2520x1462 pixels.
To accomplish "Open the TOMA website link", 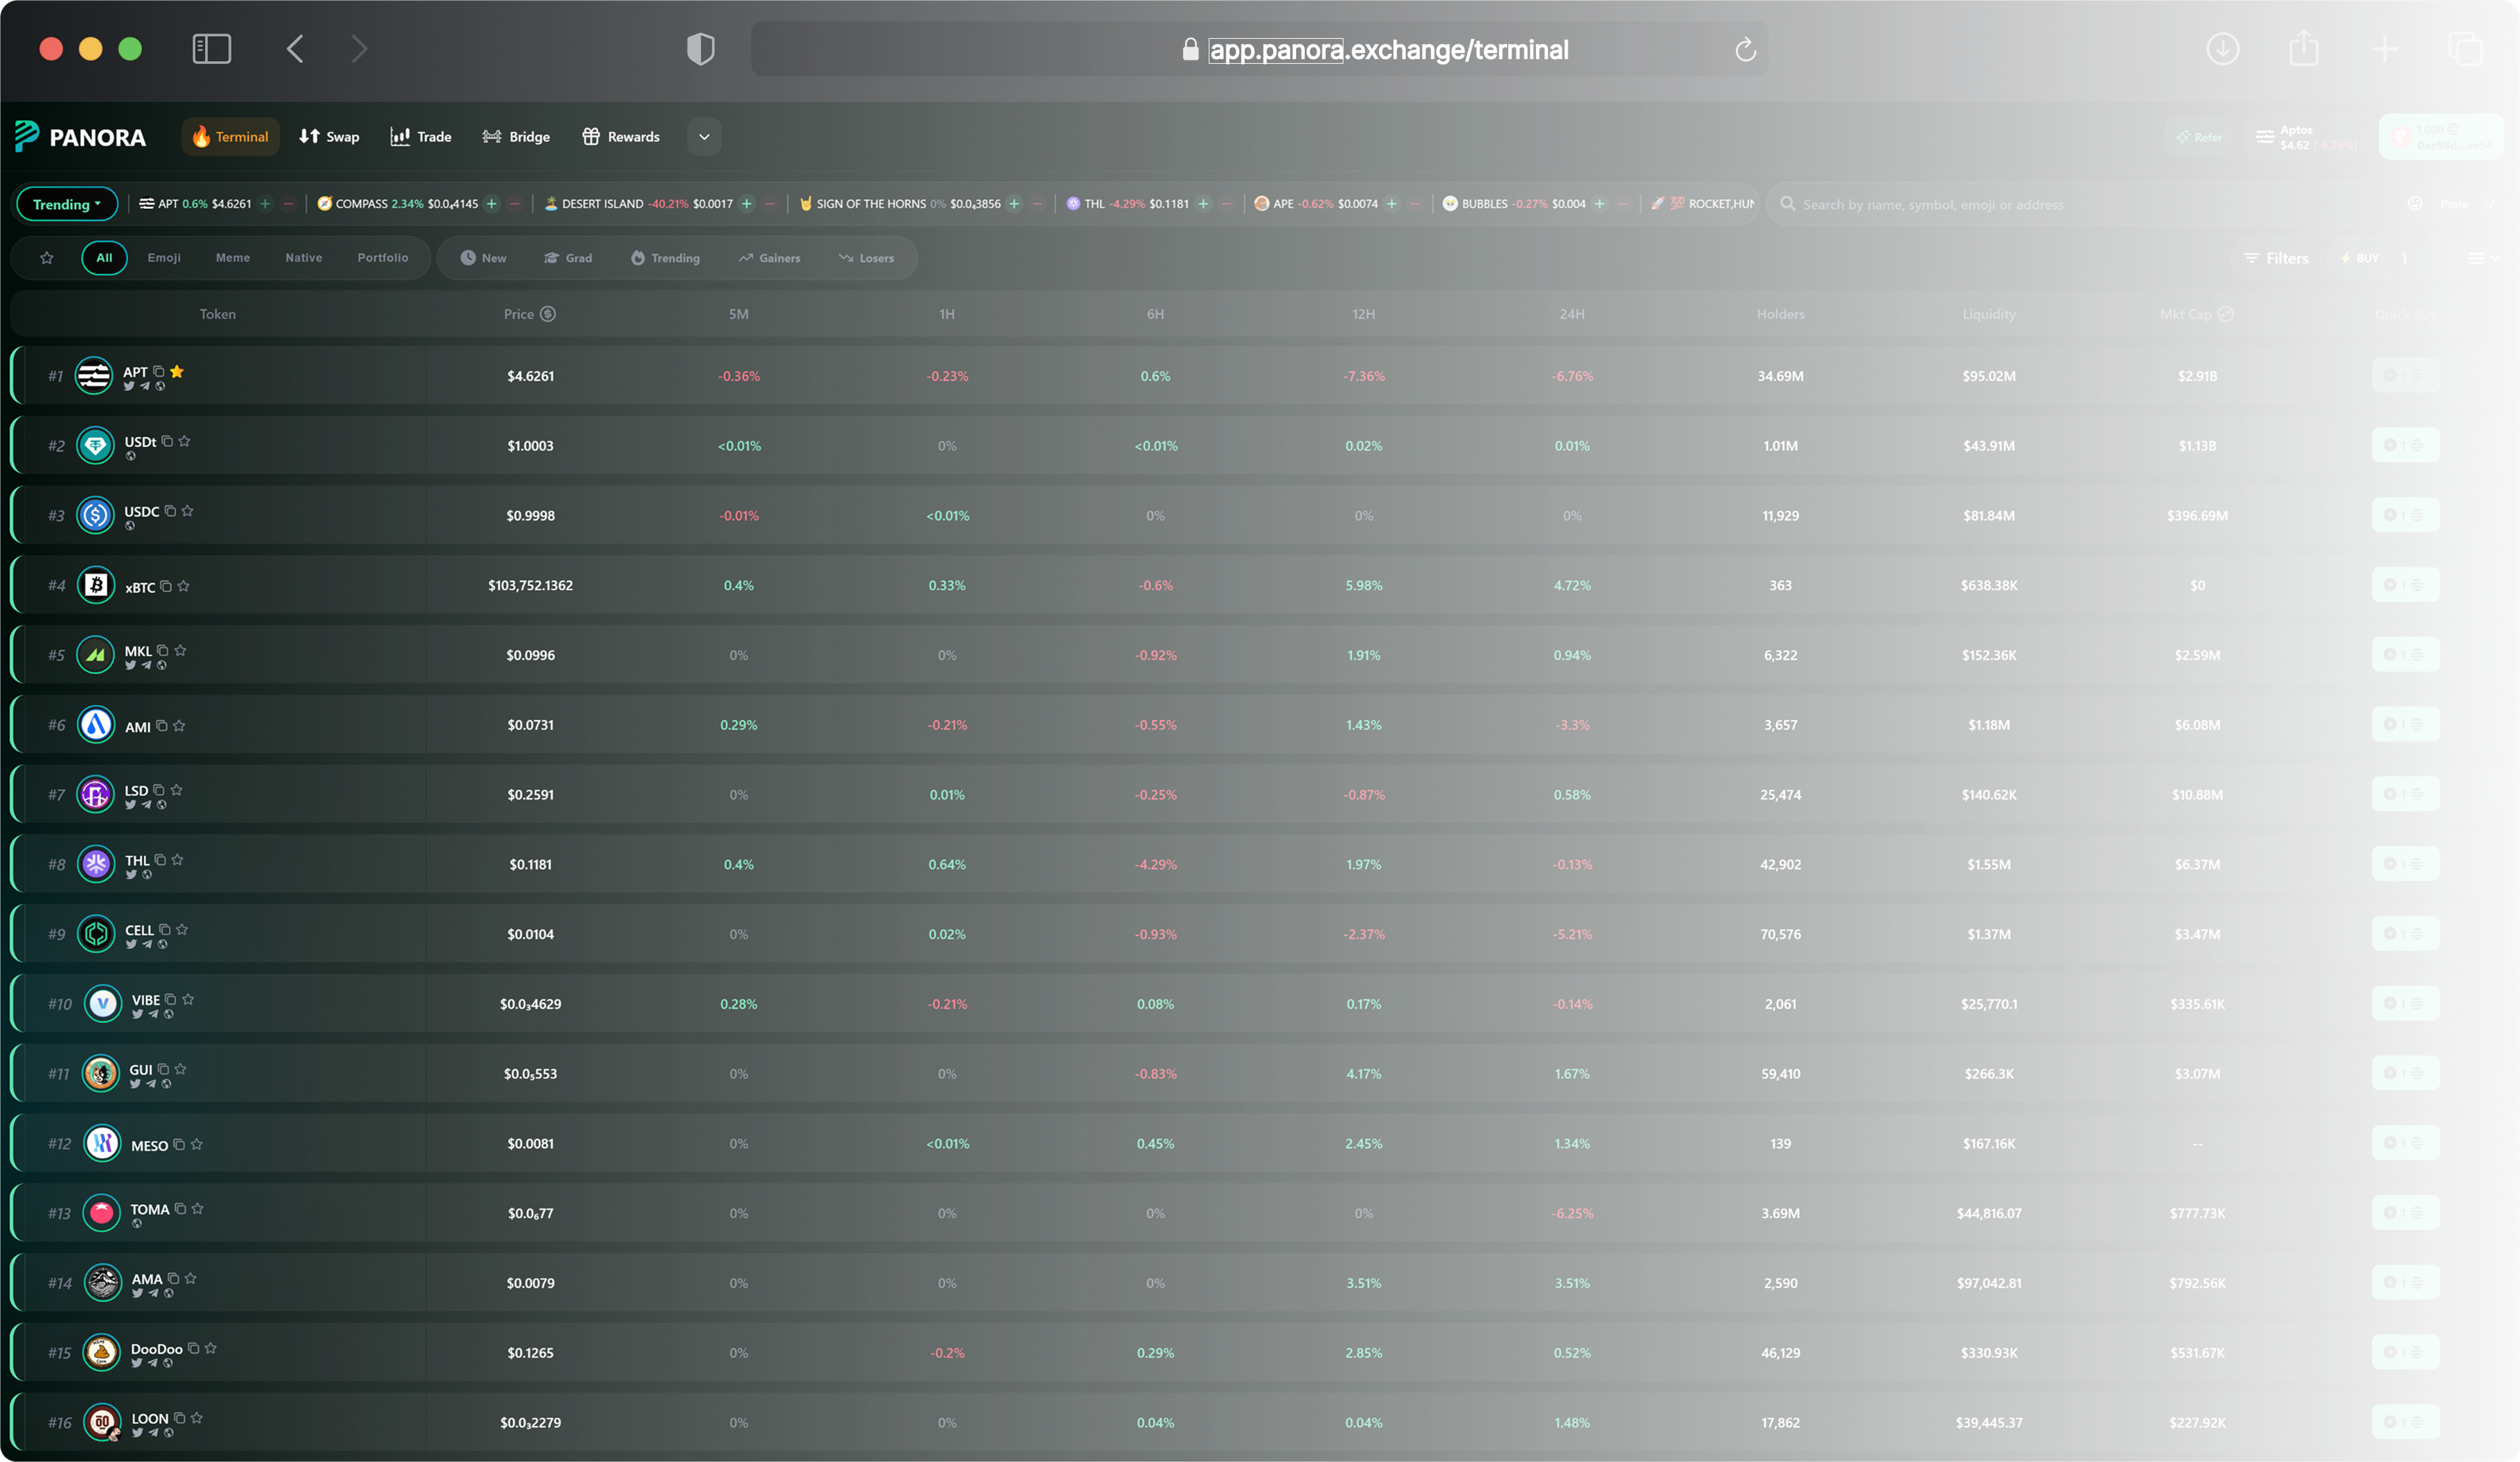I will (137, 1223).
